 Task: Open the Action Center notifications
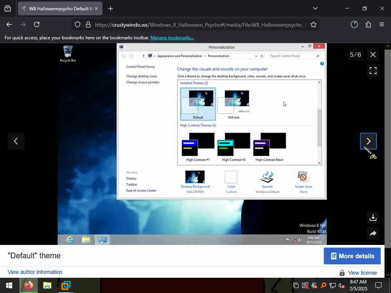pos(378,285)
